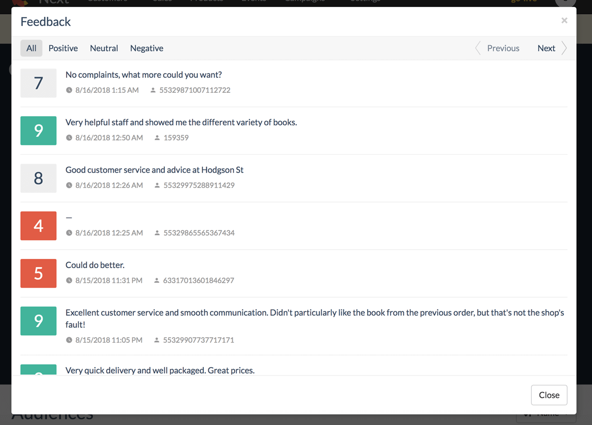Click person icon beside 55329907737717171

(157, 340)
